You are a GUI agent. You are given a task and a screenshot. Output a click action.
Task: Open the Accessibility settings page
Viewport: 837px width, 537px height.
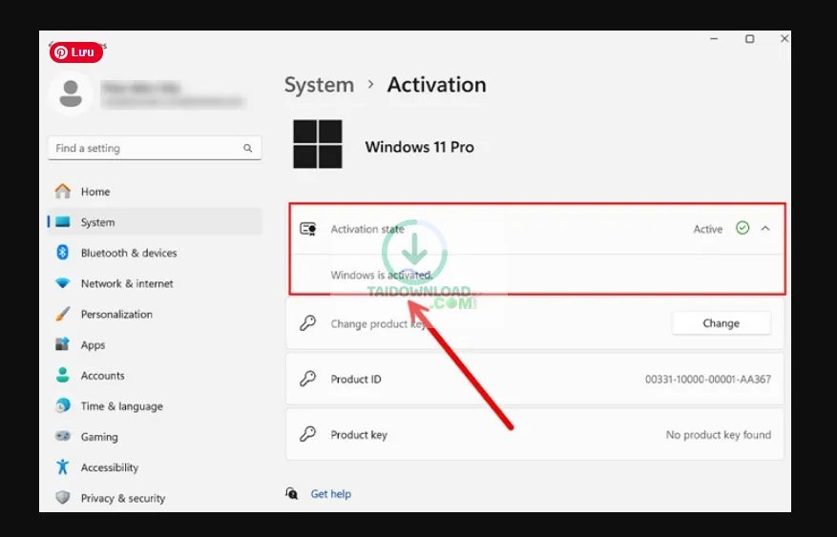point(155,467)
